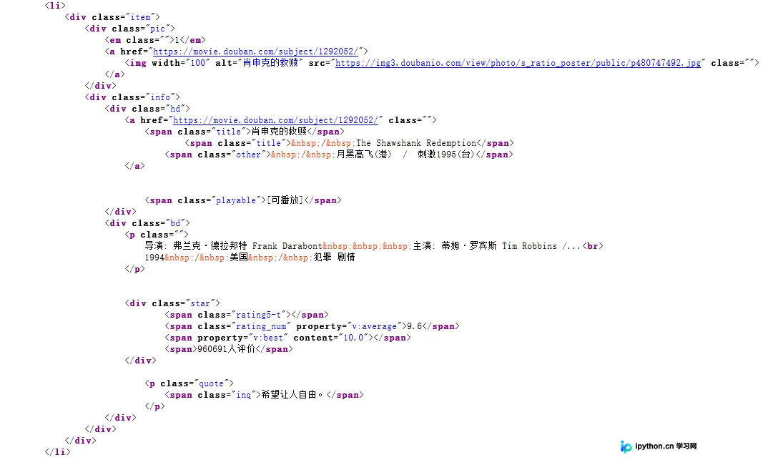Select the class value "quote"
The width and height of the screenshot is (768, 460).
tap(211, 383)
